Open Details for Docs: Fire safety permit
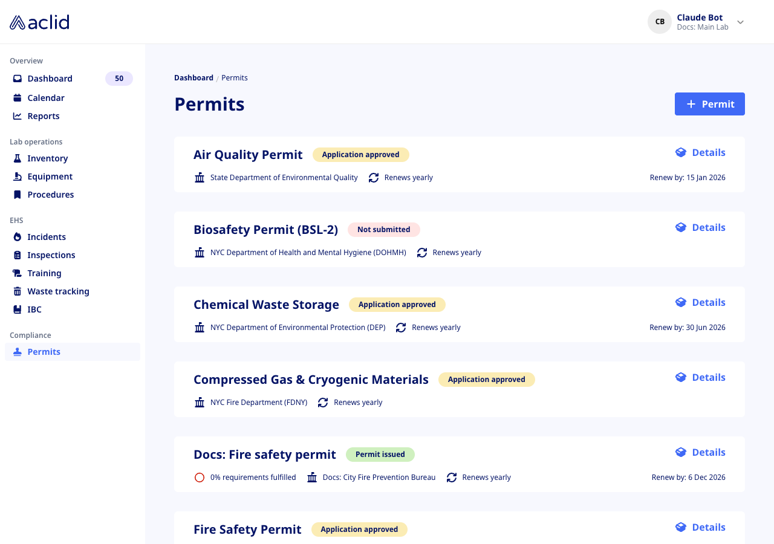 [x=700, y=452]
